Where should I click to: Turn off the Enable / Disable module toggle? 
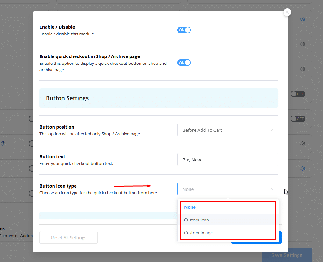184,30
